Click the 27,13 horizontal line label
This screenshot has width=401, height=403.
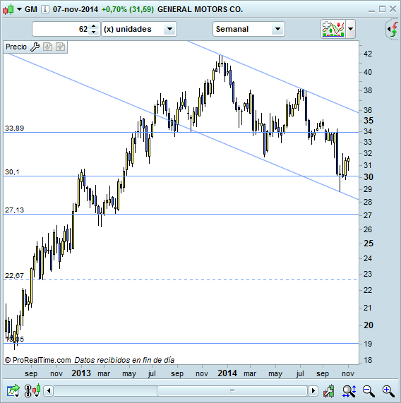(15, 210)
